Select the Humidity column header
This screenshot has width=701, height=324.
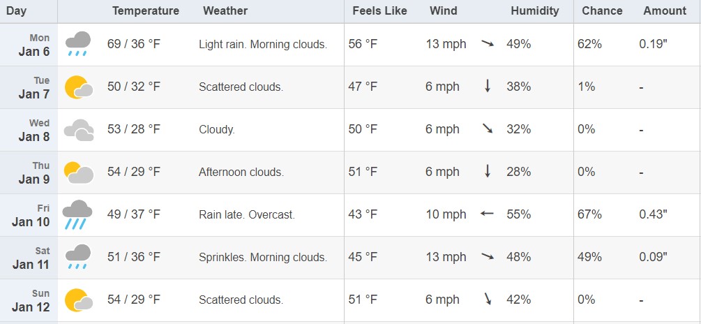click(535, 10)
